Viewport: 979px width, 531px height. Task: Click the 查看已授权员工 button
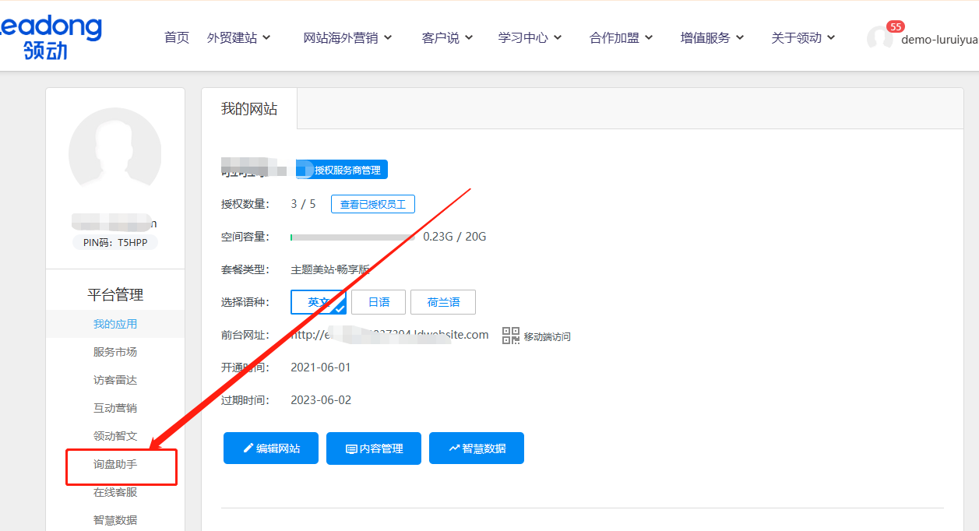point(372,203)
